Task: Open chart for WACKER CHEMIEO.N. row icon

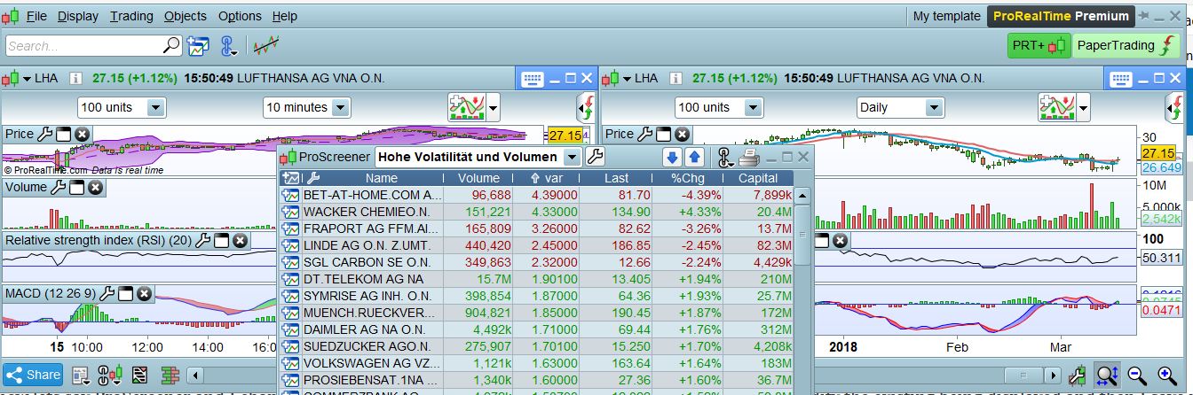Action: coord(290,212)
